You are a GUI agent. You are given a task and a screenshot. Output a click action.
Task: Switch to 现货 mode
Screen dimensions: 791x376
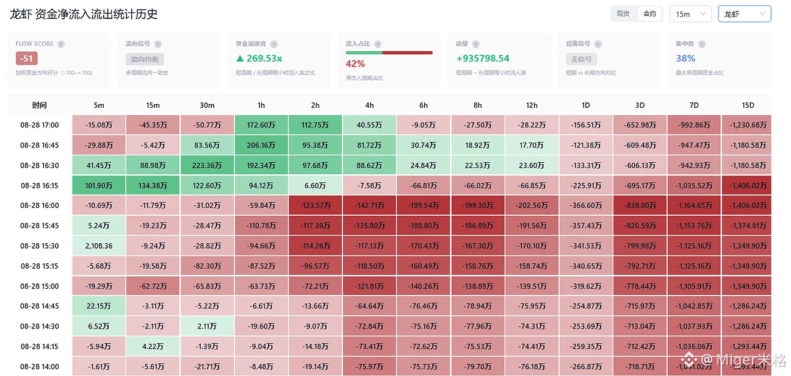tap(623, 13)
